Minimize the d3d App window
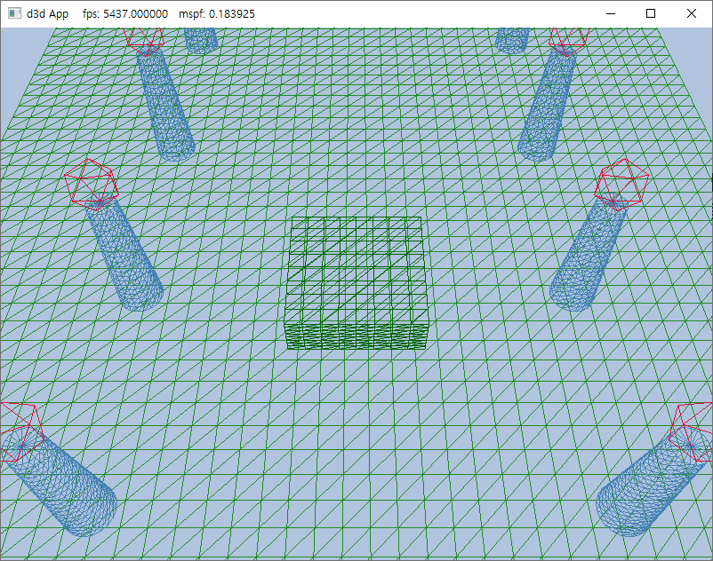This screenshot has width=713, height=561. coord(611,13)
